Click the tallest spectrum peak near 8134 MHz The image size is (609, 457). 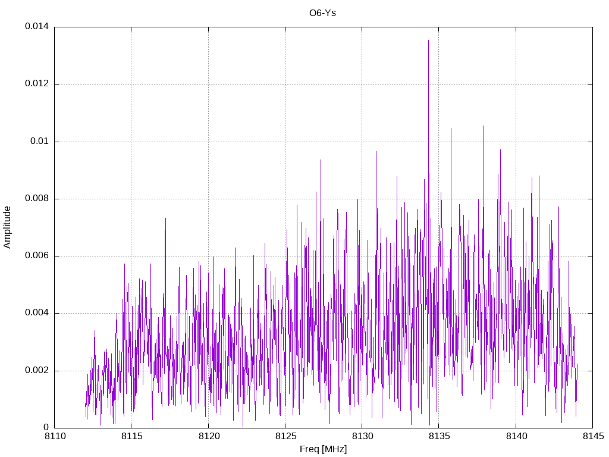[428, 40]
